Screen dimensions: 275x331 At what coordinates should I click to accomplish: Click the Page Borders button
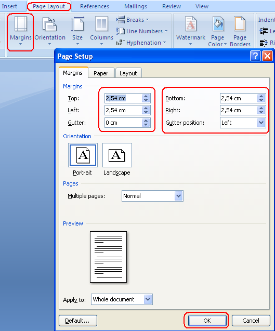click(240, 31)
